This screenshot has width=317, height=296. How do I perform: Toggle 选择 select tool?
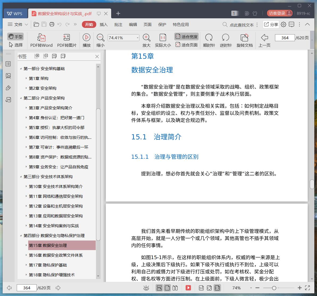(16, 45)
